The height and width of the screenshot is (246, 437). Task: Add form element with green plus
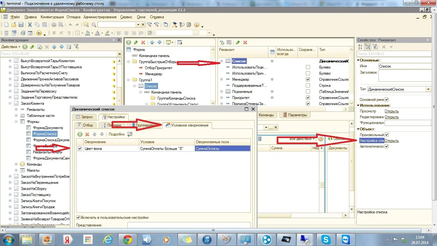tap(129, 42)
